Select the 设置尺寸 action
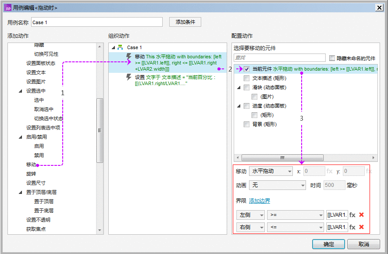The image size is (388, 254). (x=36, y=183)
